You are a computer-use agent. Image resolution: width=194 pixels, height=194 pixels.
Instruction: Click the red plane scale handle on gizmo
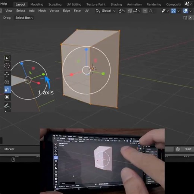click(x=95, y=60)
